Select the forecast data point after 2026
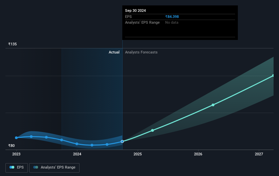The width and height of the screenshot is (279, 176). click(213, 105)
